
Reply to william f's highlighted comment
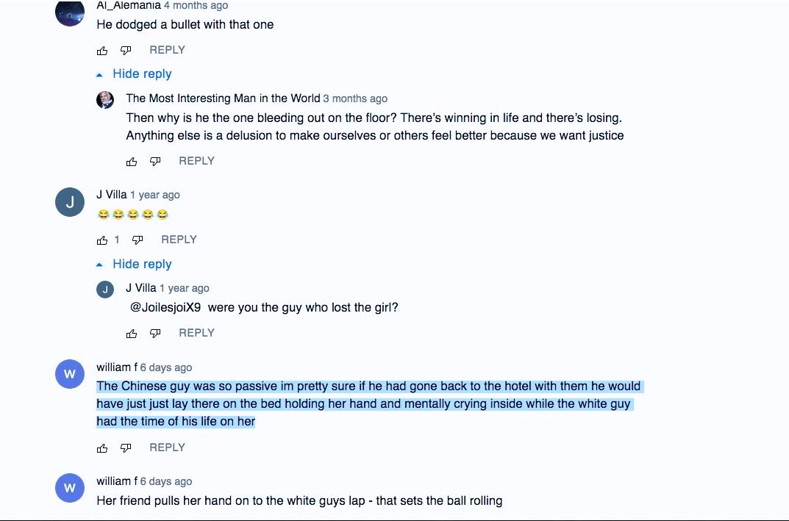[167, 448]
